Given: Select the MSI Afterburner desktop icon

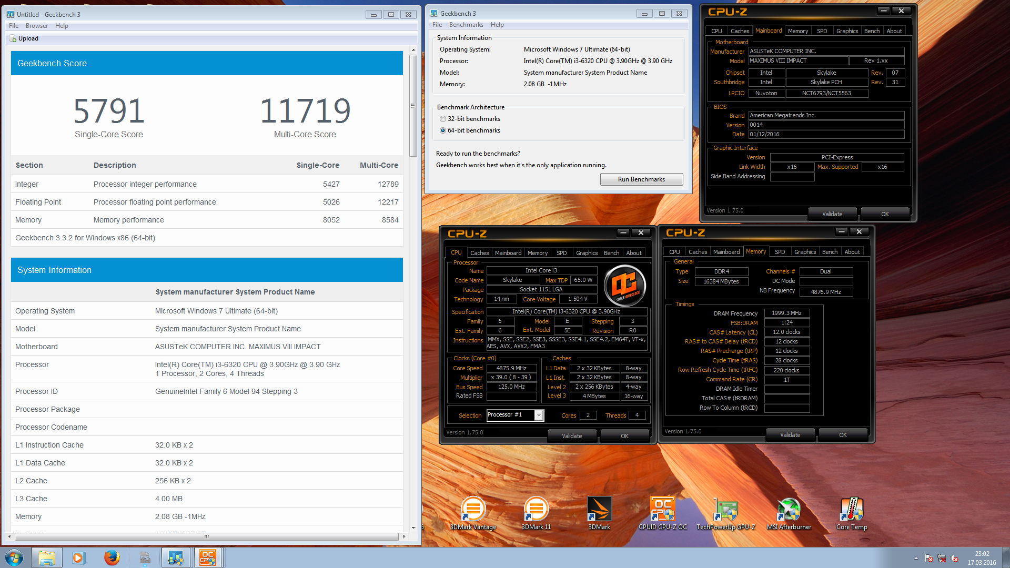Looking at the screenshot, I should click(789, 513).
